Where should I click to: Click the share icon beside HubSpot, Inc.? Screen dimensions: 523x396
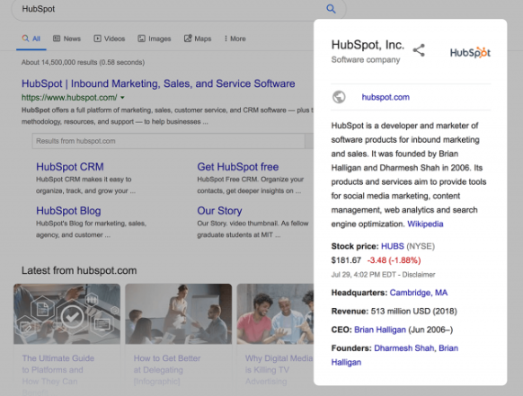click(419, 50)
